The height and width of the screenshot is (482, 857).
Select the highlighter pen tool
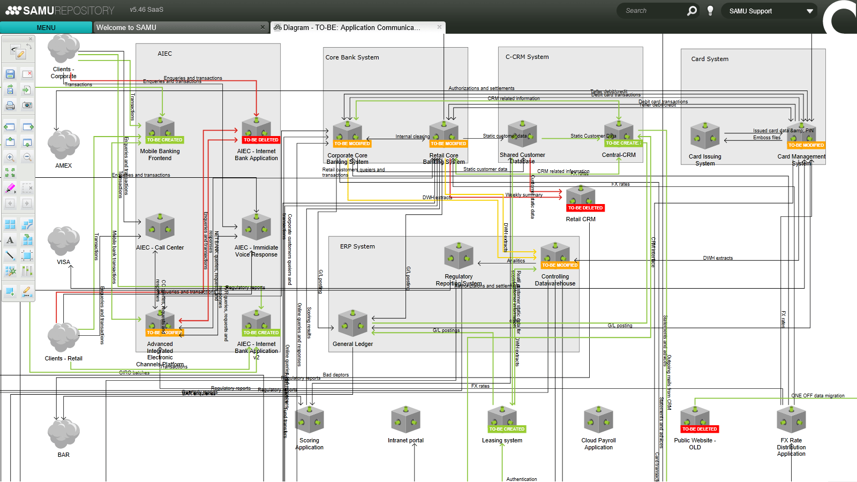[10, 187]
